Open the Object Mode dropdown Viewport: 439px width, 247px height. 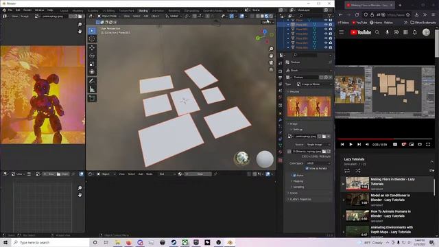coord(109,16)
